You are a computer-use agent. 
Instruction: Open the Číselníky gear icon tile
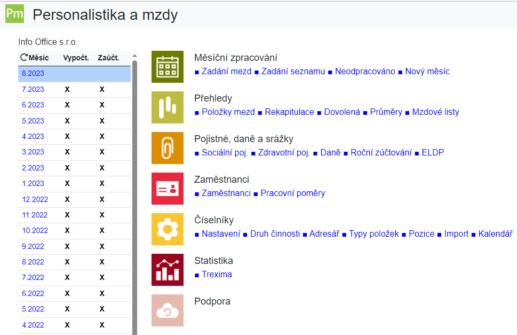point(167,229)
